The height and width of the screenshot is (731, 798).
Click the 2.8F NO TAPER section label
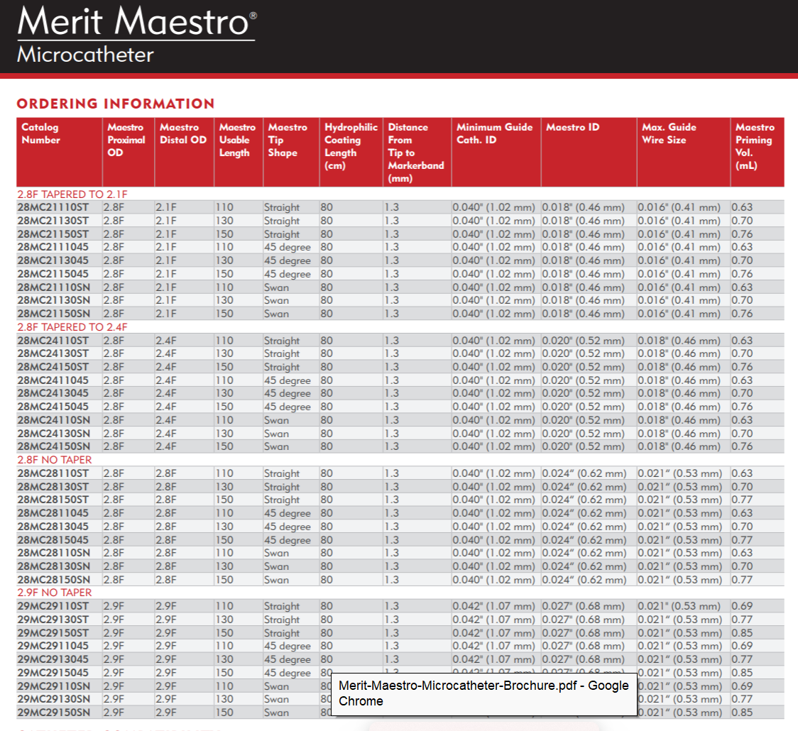coord(55,460)
